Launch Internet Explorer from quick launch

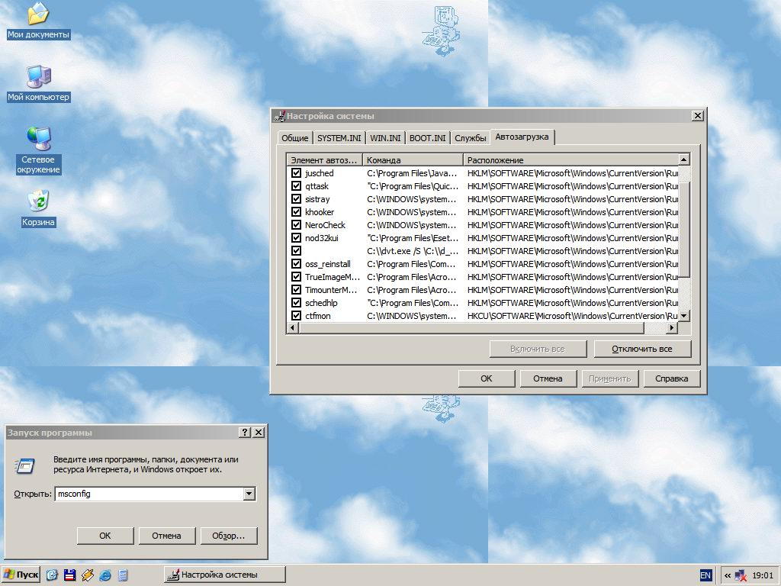coord(105,575)
